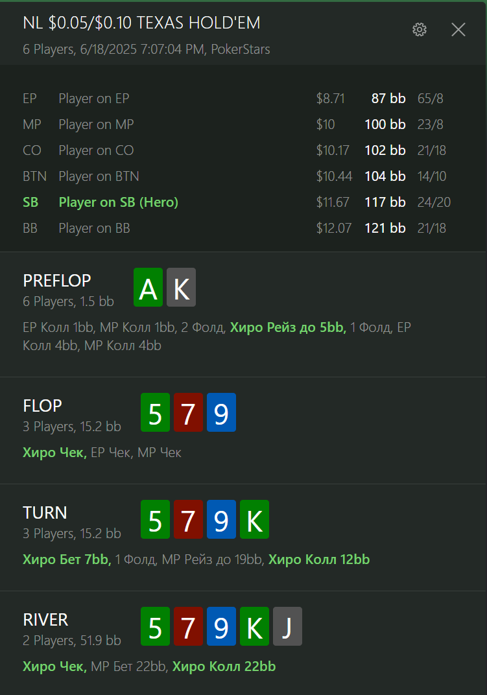Click the PREFLOP section heading
The height and width of the screenshot is (695, 487).
[57, 281]
